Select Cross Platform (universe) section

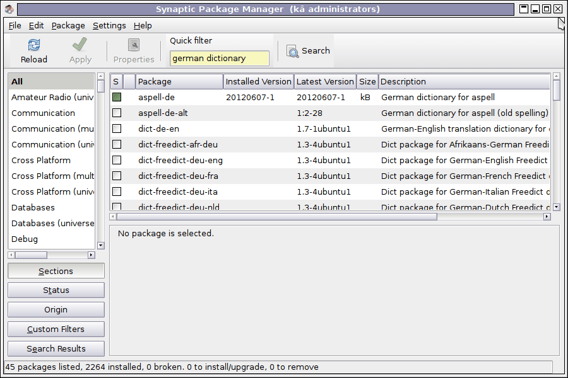click(52, 192)
